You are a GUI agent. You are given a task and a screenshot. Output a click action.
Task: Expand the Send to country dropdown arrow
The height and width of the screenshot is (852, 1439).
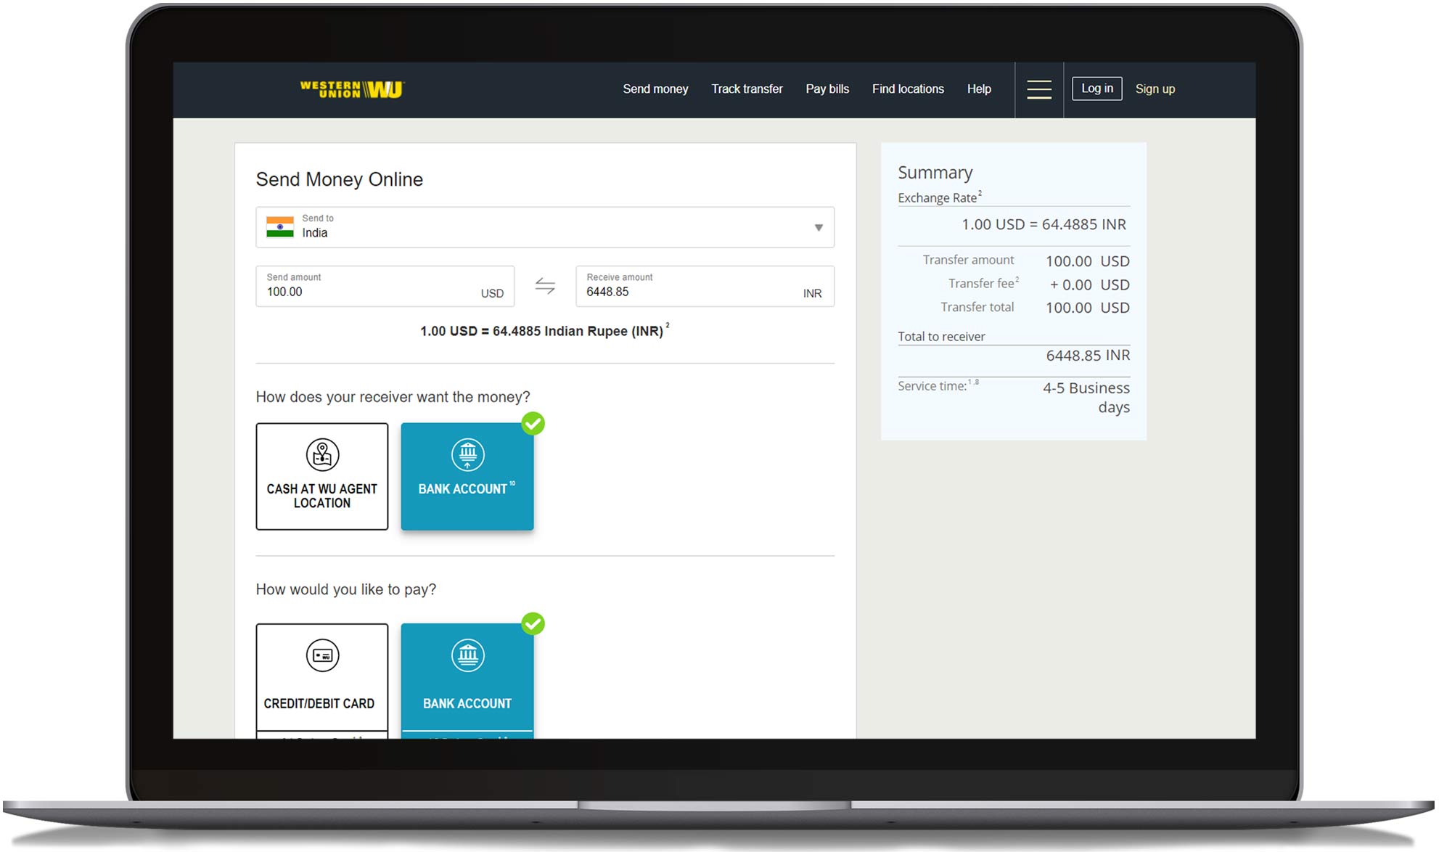click(818, 228)
